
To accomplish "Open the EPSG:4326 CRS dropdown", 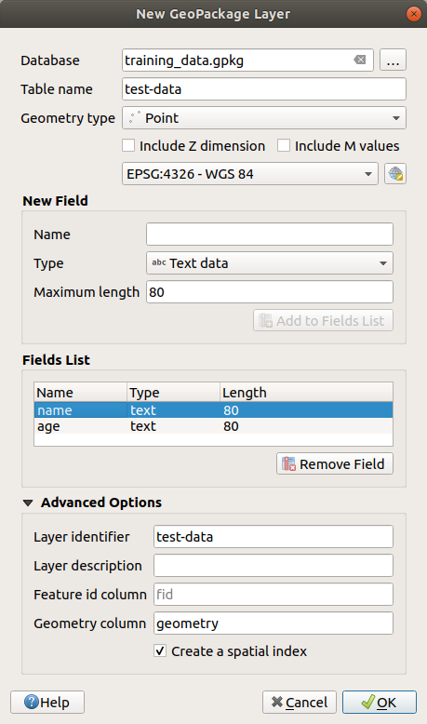I will pyautogui.click(x=249, y=174).
